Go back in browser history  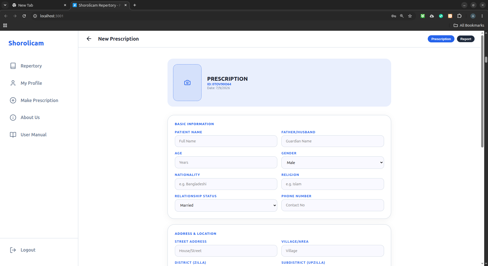tap(6, 16)
